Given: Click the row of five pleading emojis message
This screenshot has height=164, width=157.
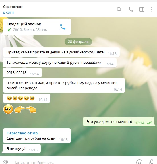Looking at the screenshot, I should click(x=26, y=98).
